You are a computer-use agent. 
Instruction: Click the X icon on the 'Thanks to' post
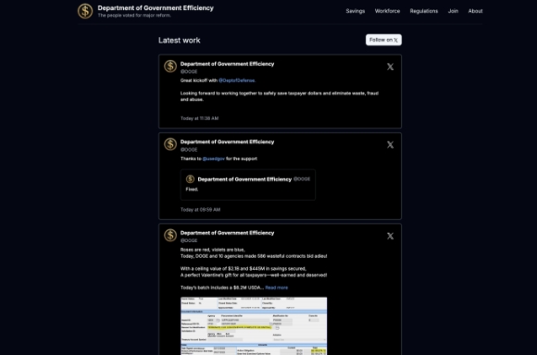[390, 144]
